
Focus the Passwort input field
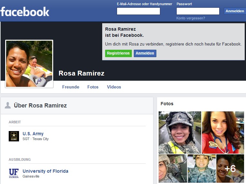click(198, 11)
